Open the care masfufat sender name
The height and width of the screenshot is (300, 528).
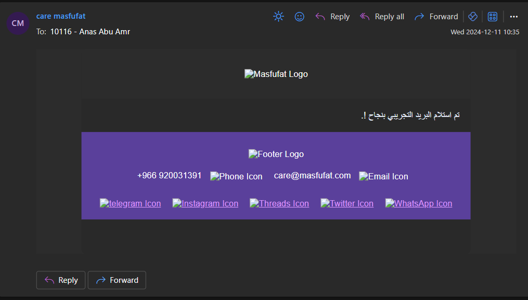pos(61,16)
